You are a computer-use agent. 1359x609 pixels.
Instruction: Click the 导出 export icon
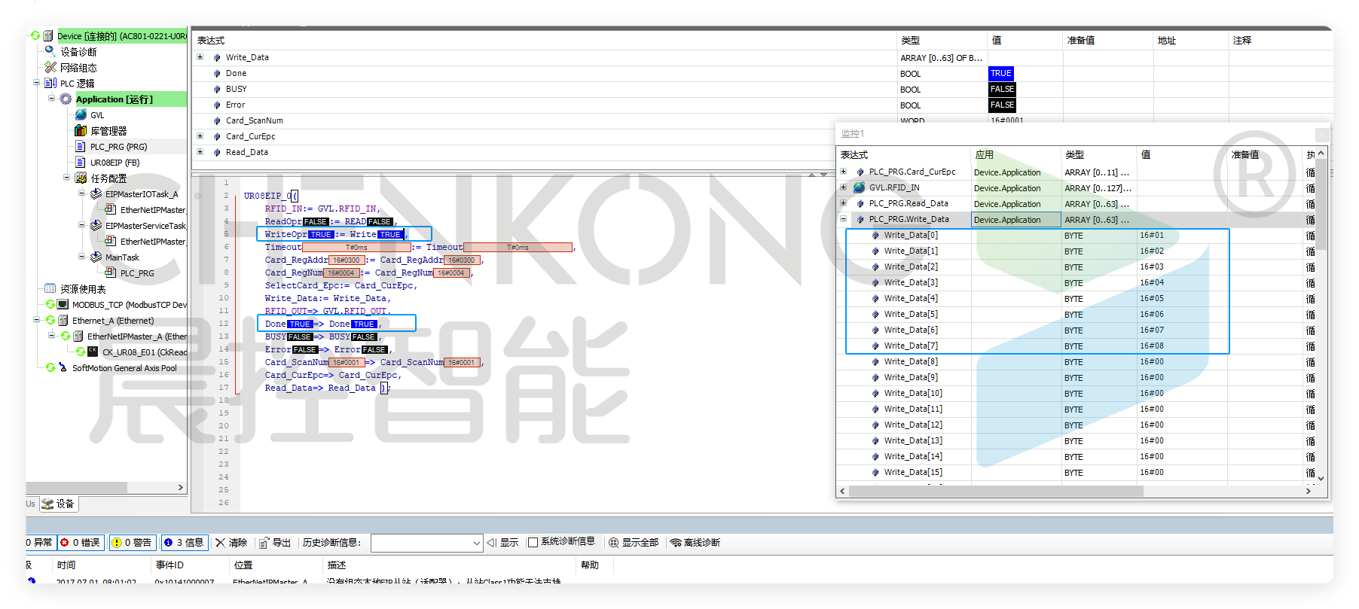(x=264, y=543)
